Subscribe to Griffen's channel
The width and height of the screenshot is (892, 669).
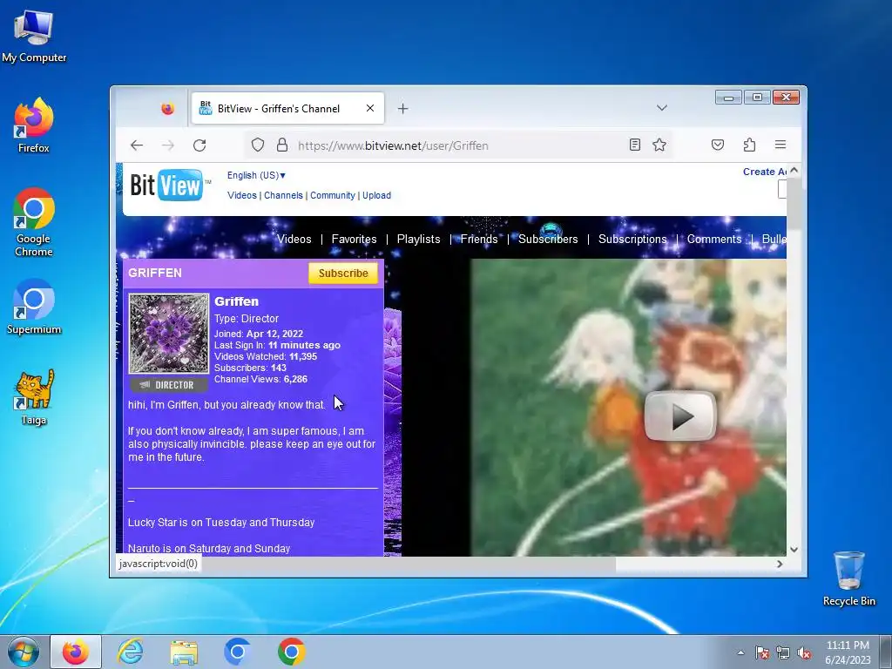tap(343, 273)
